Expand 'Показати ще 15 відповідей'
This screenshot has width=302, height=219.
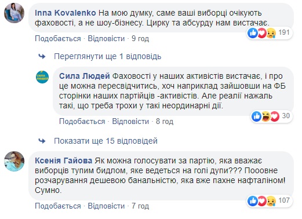click(105, 141)
